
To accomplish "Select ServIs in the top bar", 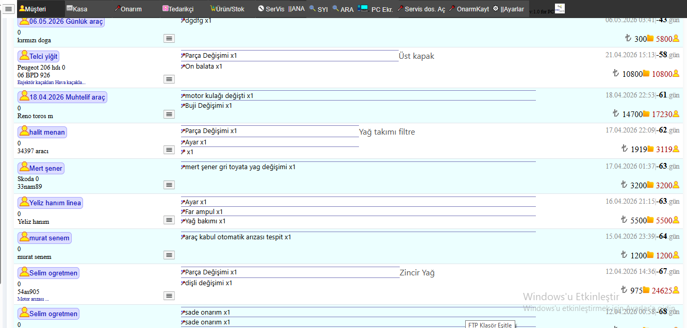I will point(271,9).
